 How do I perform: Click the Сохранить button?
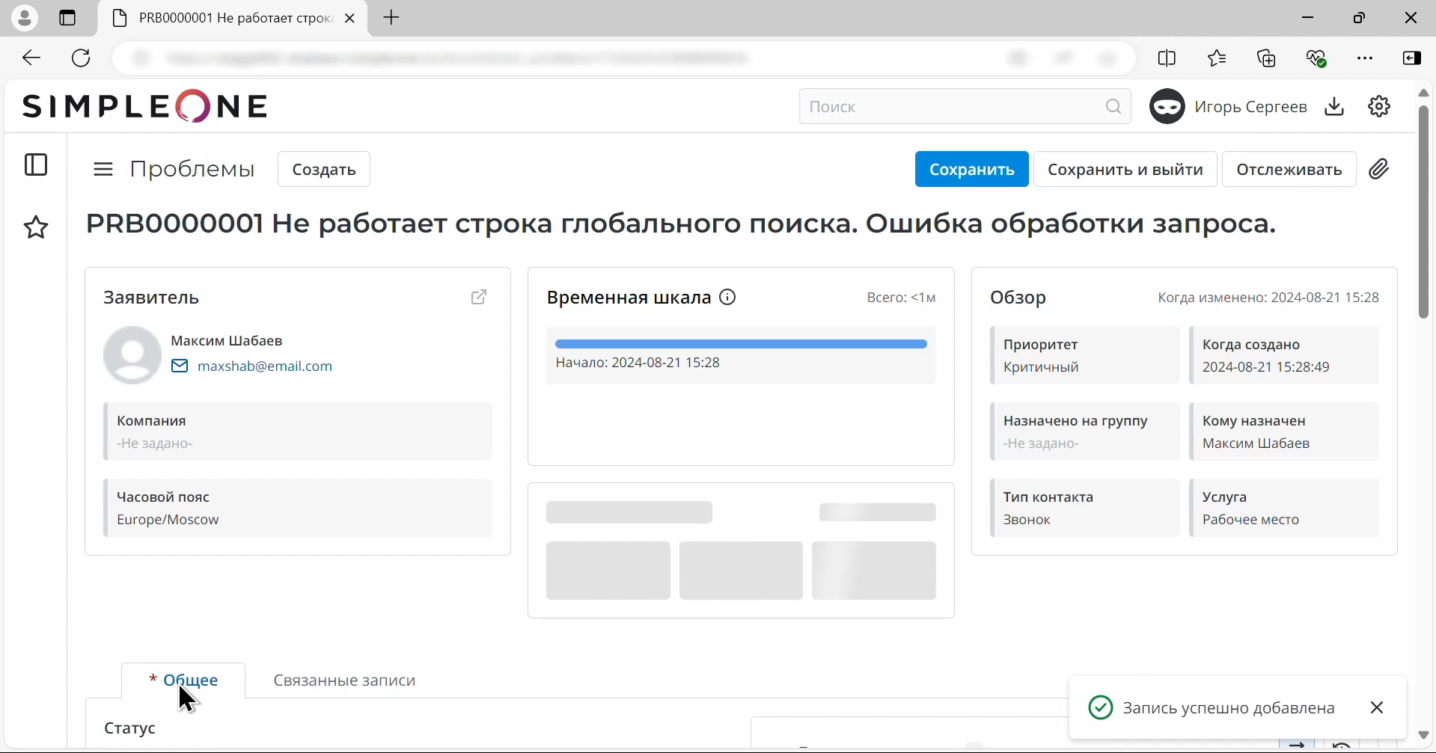(971, 168)
